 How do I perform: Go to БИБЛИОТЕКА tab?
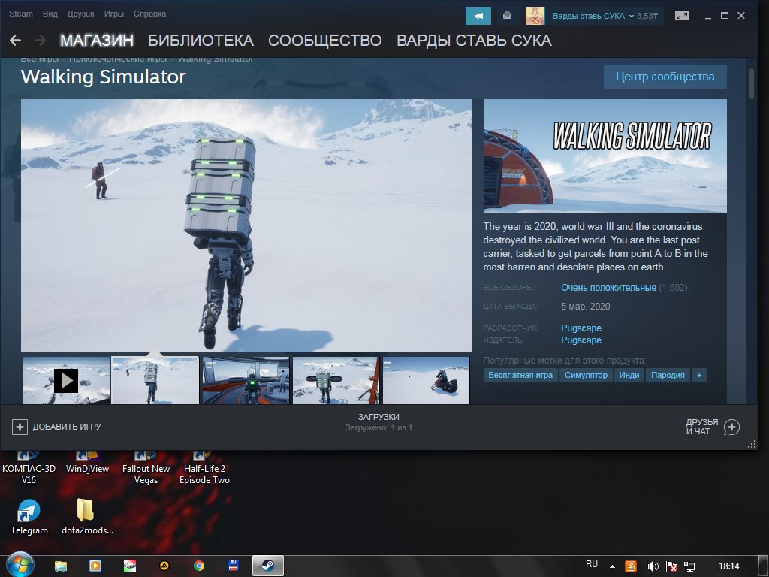coord(201,41)
